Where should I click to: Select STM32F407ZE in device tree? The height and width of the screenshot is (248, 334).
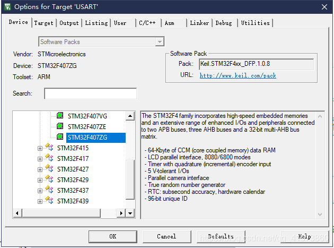[87, 127]
